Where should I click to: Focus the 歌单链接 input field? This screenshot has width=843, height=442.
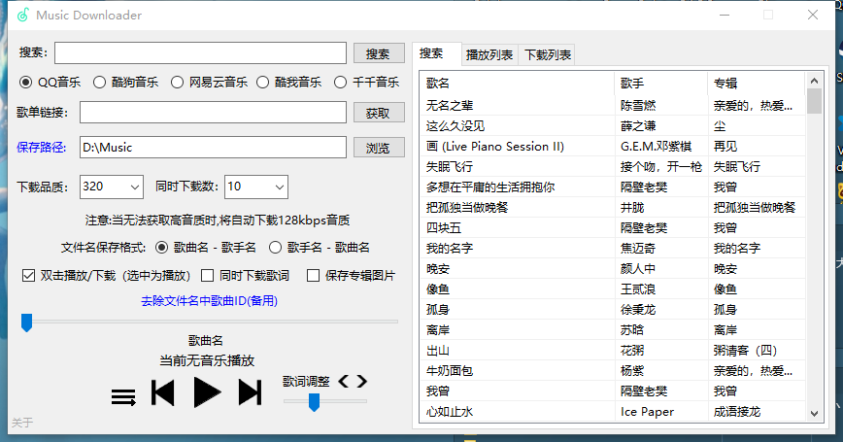[213, 113]
